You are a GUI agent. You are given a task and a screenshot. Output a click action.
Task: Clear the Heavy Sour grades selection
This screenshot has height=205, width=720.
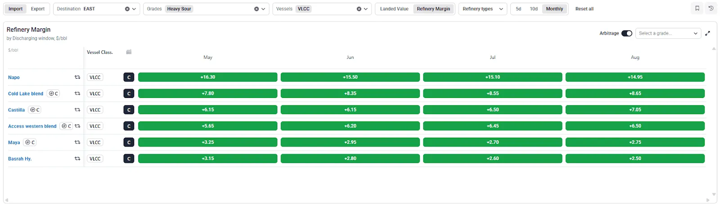pos(256,9)
